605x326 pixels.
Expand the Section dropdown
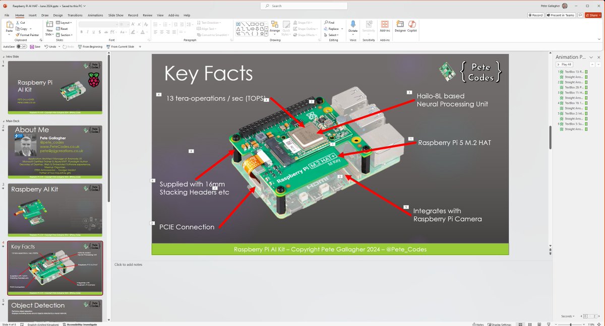click(65, 35)
